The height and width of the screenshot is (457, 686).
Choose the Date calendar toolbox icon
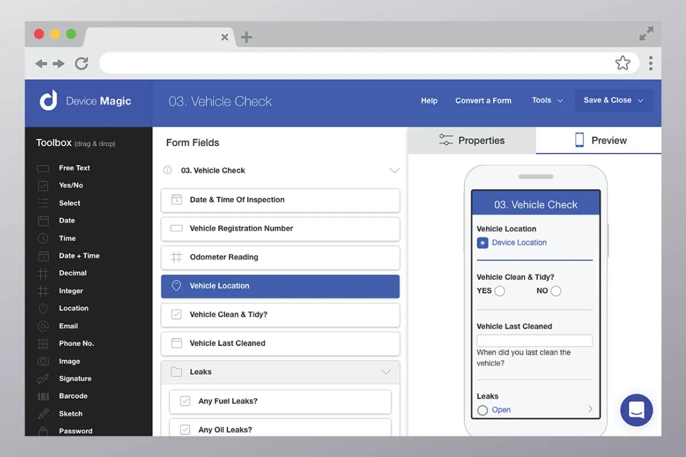coord(43,221)
